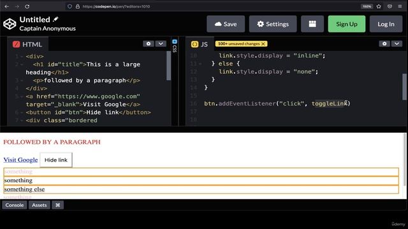The height and width of the screenshot is (229, 408).
Task: Fold HTML line 2 h1 element
Action: pos(22,64)
